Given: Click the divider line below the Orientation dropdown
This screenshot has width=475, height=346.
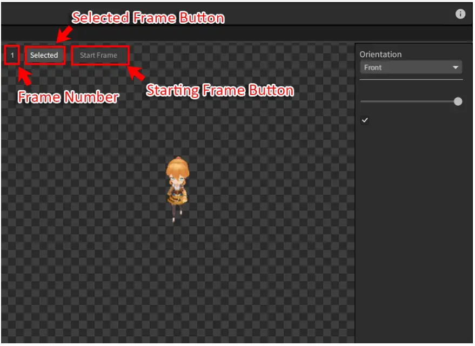Looking at the screenshot, I should click(411, 80).
